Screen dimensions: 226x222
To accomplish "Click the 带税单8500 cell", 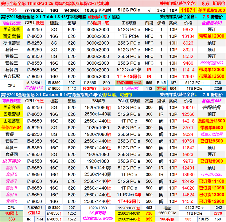I will point(212,127).
